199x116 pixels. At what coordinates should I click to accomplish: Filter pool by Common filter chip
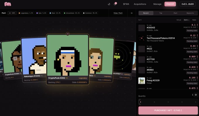pyautogui.click(x=90, y=13)
